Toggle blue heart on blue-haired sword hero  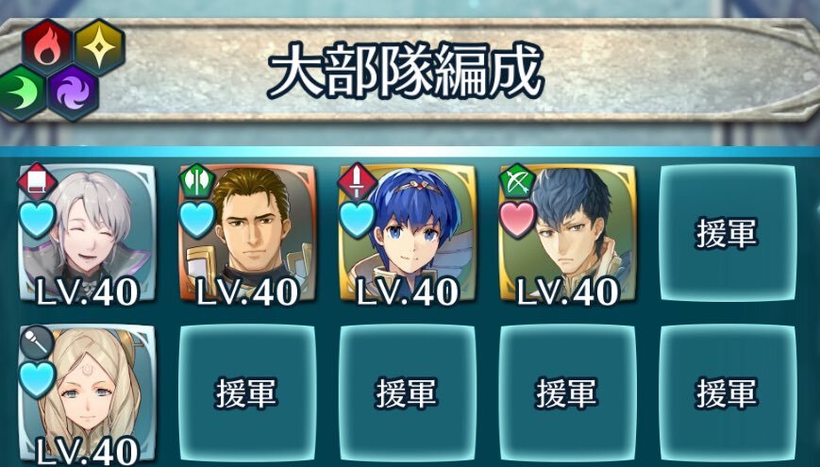coord(358,220)
